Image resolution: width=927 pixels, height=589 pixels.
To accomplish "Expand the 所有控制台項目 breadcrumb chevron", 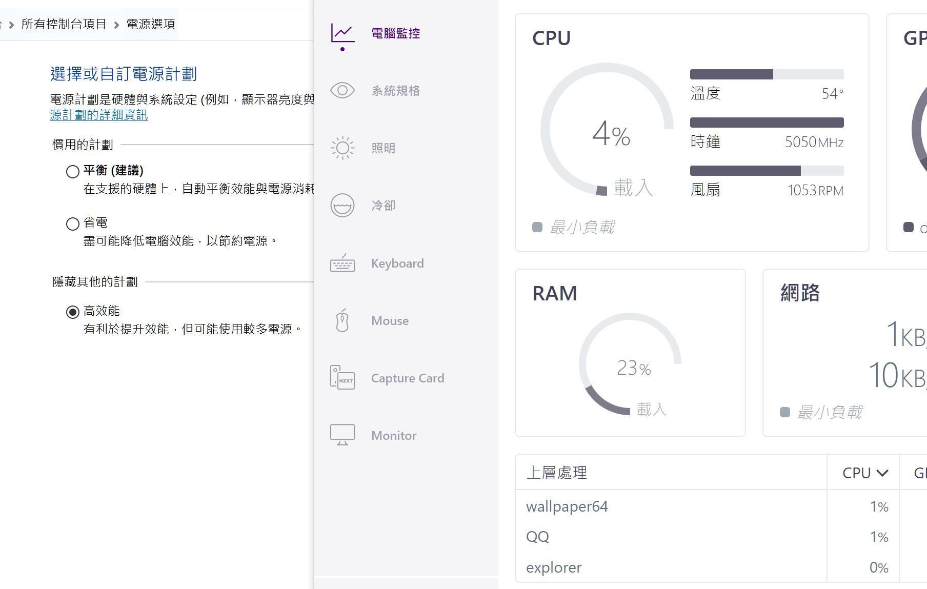I will pyautogui.click(x=11, y=25).
